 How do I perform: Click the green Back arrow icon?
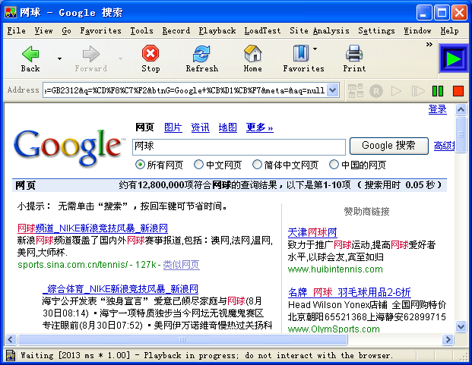coord(30,54)
